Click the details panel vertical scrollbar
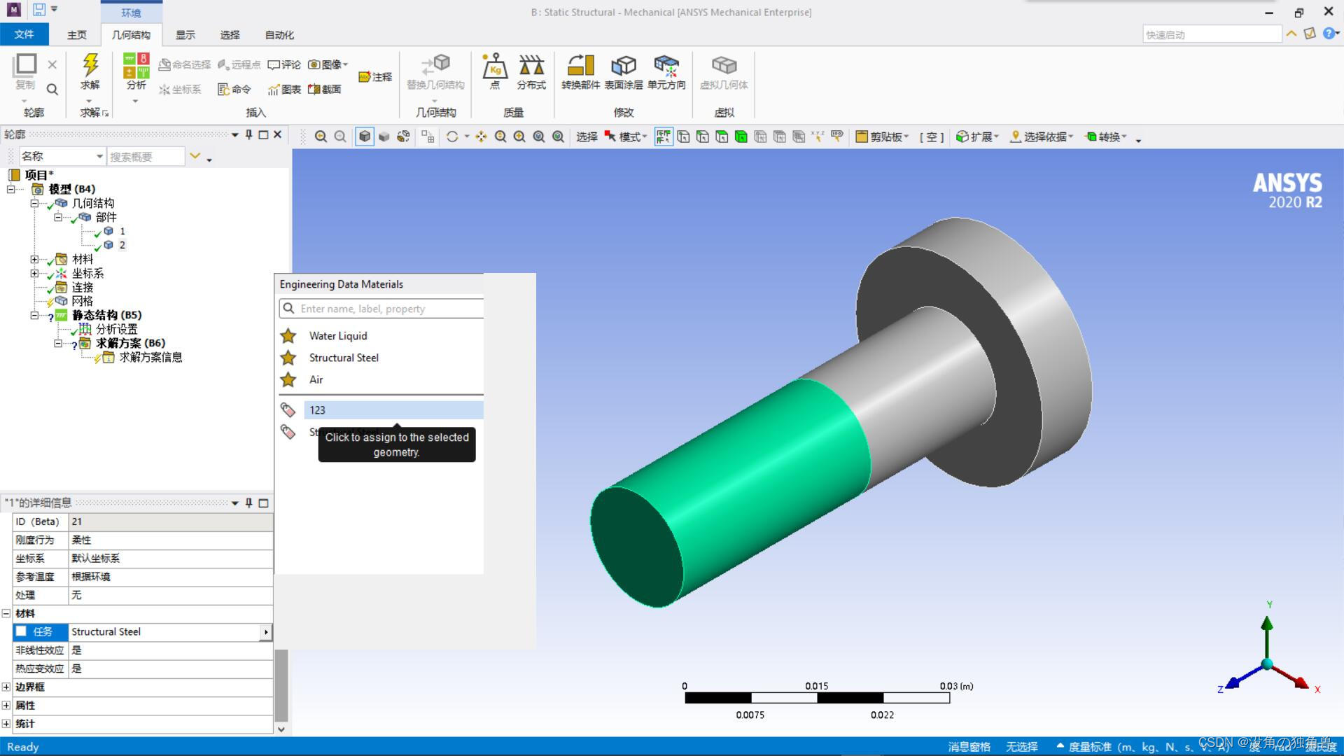The image size is (1344, 756). pos(281,686)
